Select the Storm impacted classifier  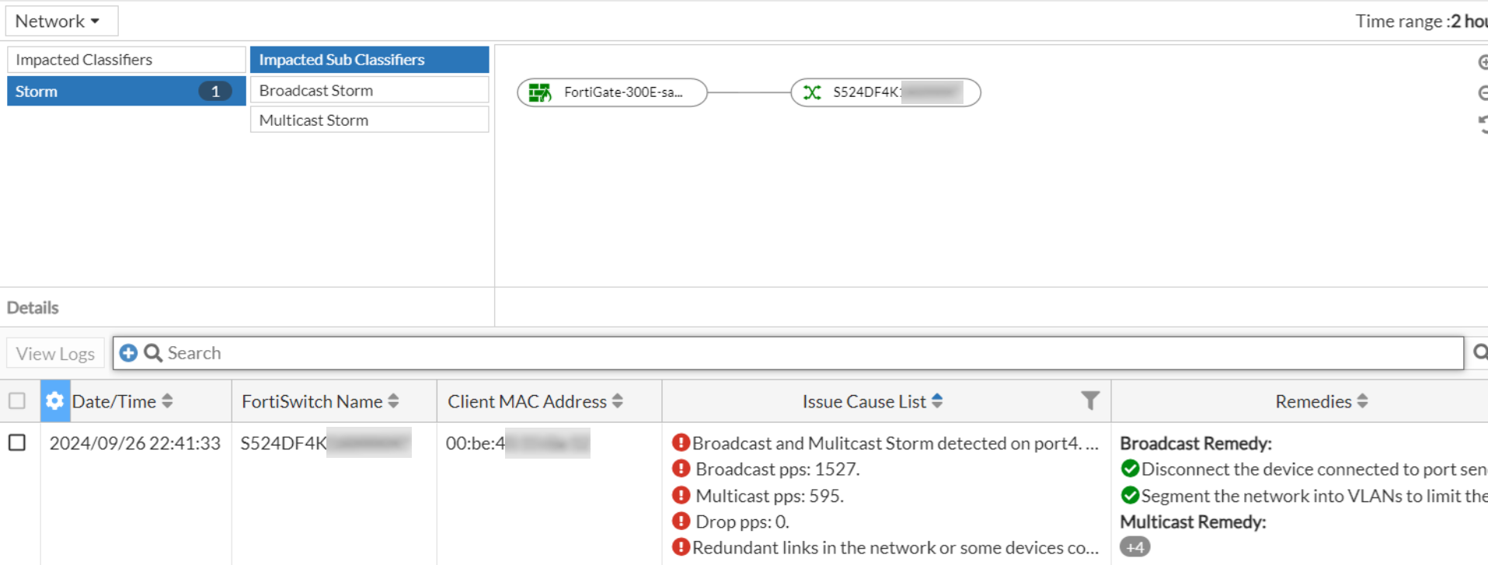(126, 91)
